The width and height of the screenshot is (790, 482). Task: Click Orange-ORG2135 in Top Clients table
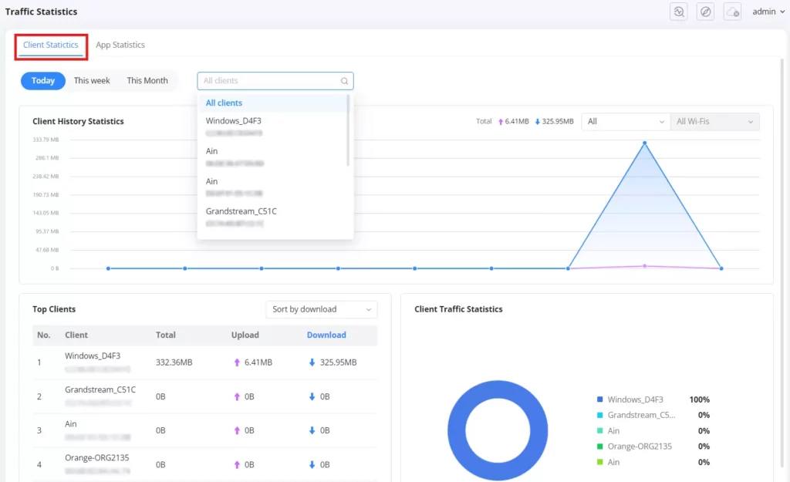[96, 458]
